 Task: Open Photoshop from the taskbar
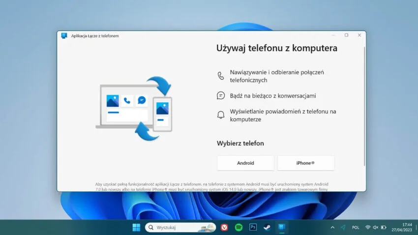[x=253, y=227]
